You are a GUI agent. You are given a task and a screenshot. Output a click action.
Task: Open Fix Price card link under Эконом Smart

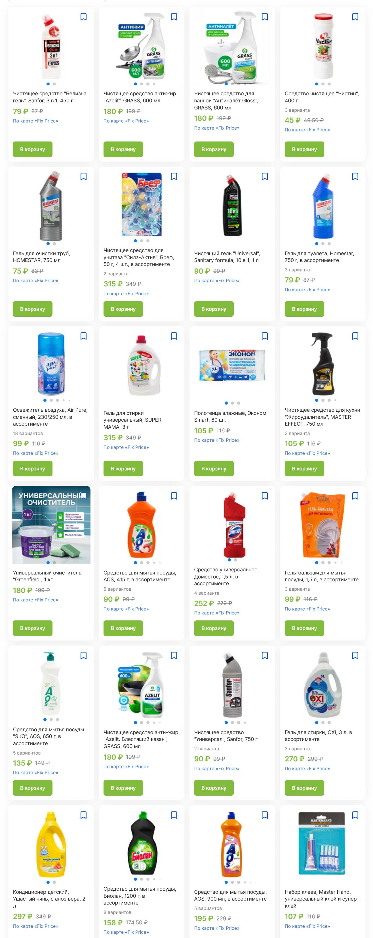[x=217, y=440]
